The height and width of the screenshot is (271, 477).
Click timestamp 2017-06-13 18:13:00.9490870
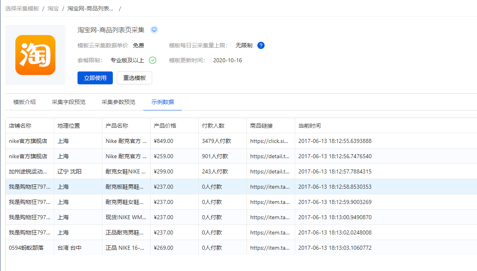(335, 217)
